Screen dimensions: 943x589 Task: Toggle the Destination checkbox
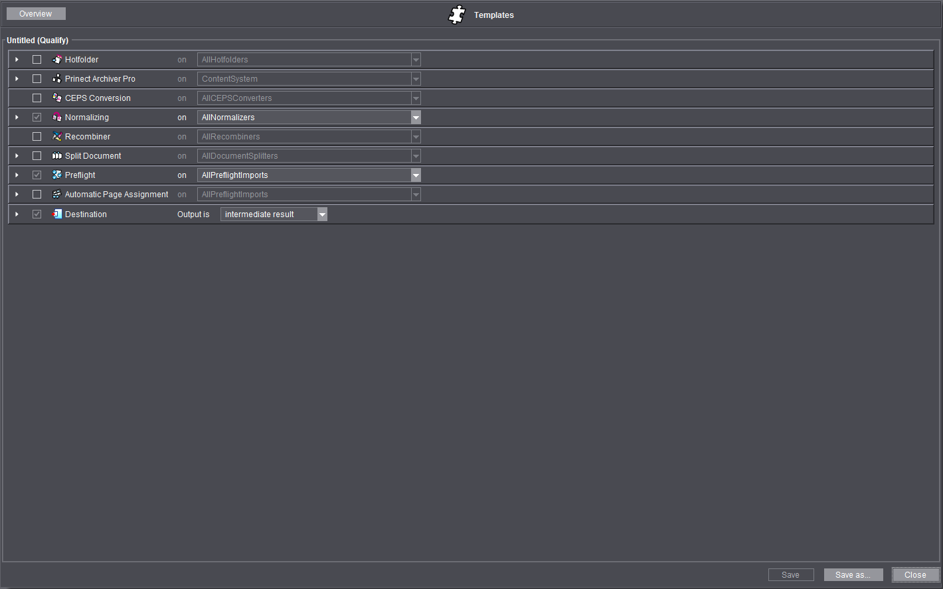[37, 214]
